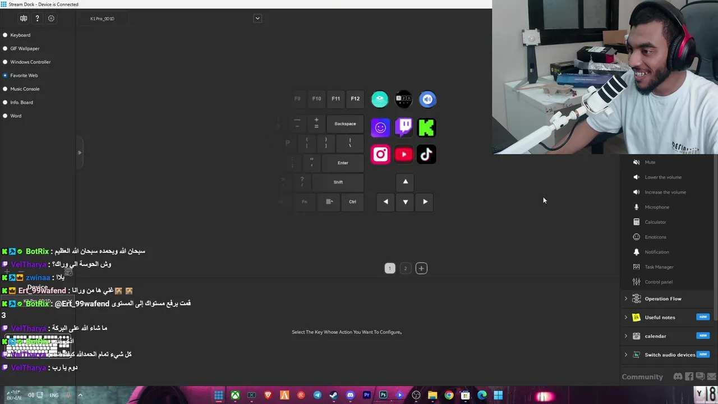Expand the Useful notes category
Image resolution: width=718 pixels, height=404 pixels.
(x=626, y=318)
